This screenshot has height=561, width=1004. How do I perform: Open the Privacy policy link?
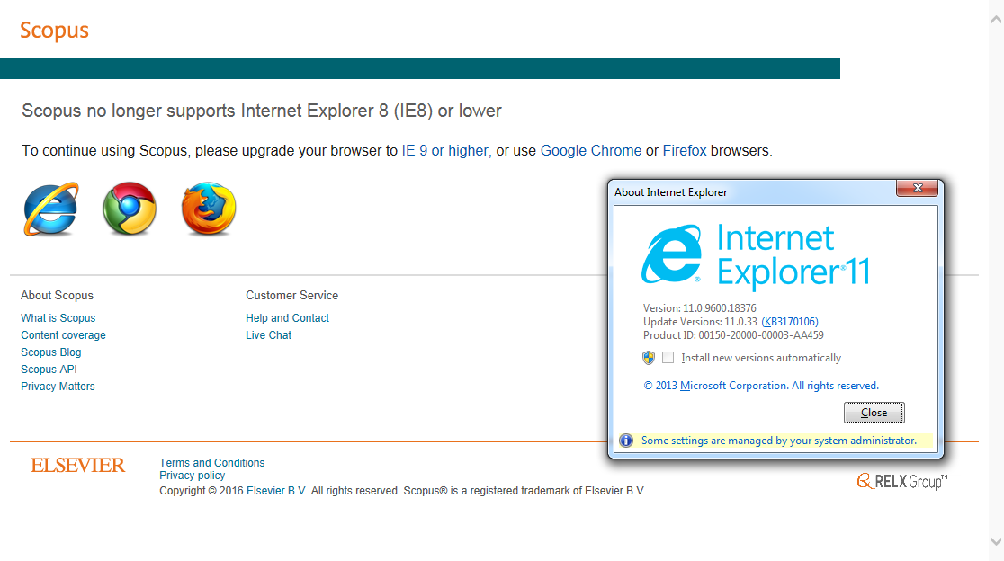[x=193, y=476]
